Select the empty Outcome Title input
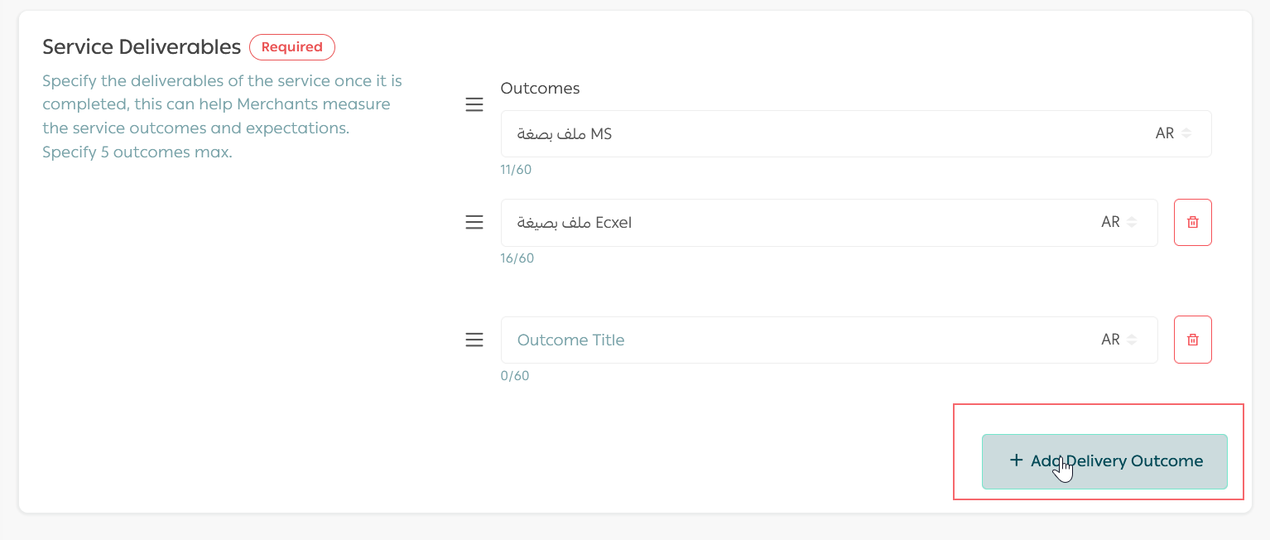 (795, 340)
